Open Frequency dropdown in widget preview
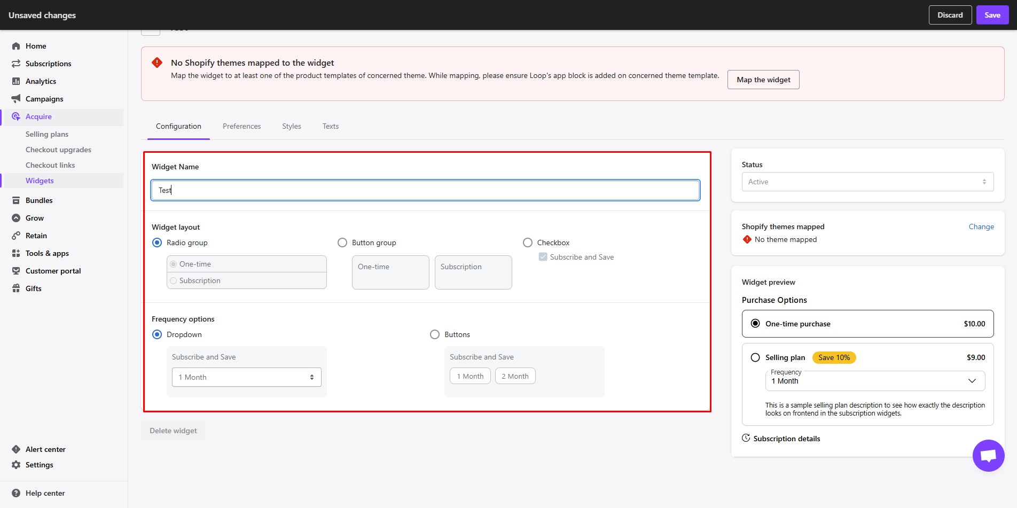 (x=875, y=381)
